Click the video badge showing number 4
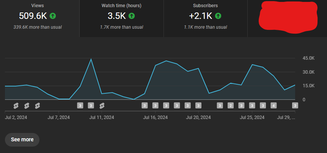The height and width of the screenshot is (153, 327). click(x=274, y=106)
